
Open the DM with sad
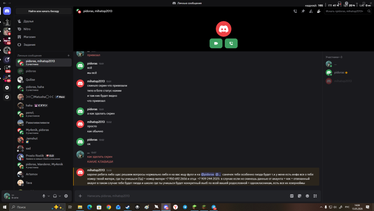point(44,148)
